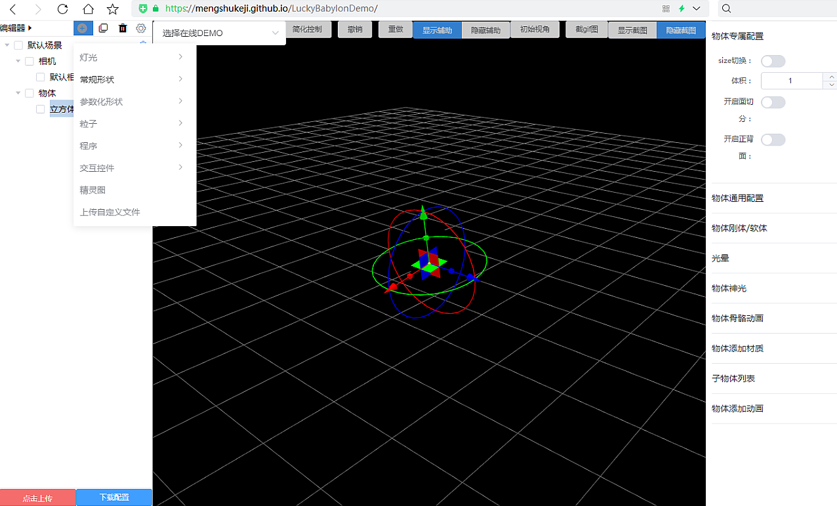Select 上传自定义文件 menu entry
837x506 pixels.
point(134,212)
